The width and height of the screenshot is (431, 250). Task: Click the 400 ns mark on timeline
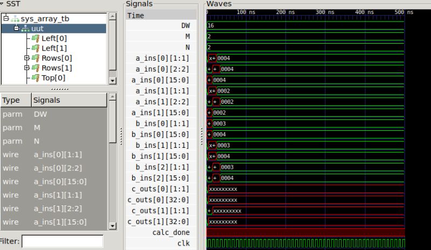(365, 12)
